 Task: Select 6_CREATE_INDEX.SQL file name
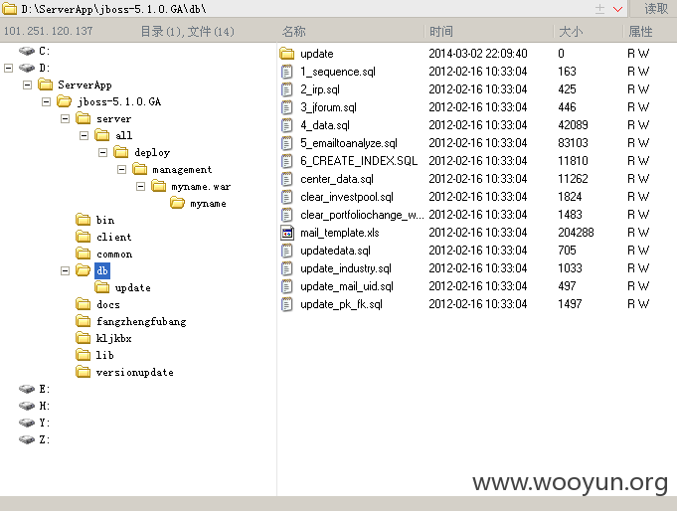click(x=359, y=161)
